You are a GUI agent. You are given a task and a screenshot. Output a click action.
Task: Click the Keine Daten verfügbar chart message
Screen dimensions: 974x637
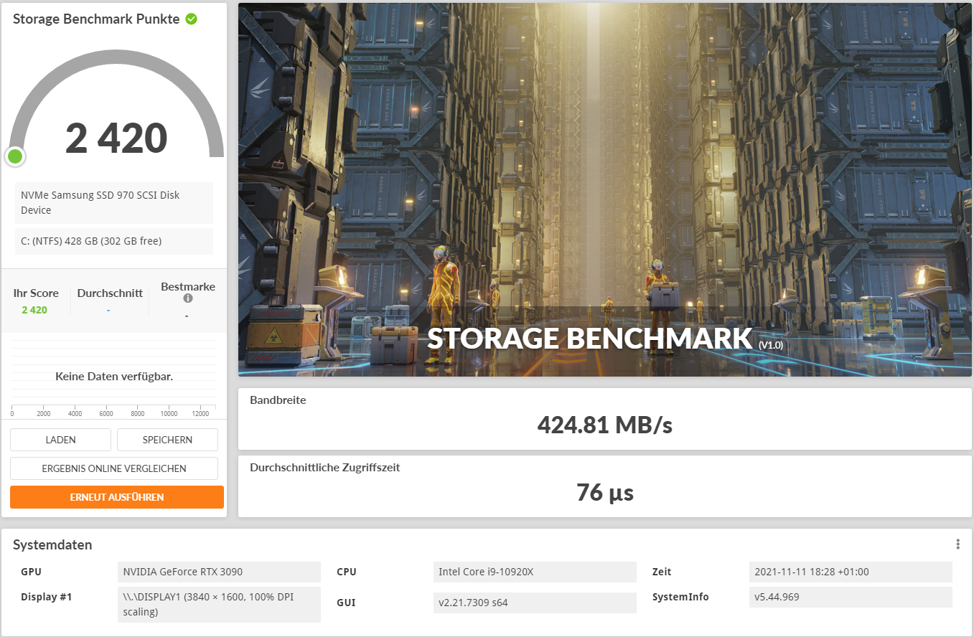[x=114, y=376]
